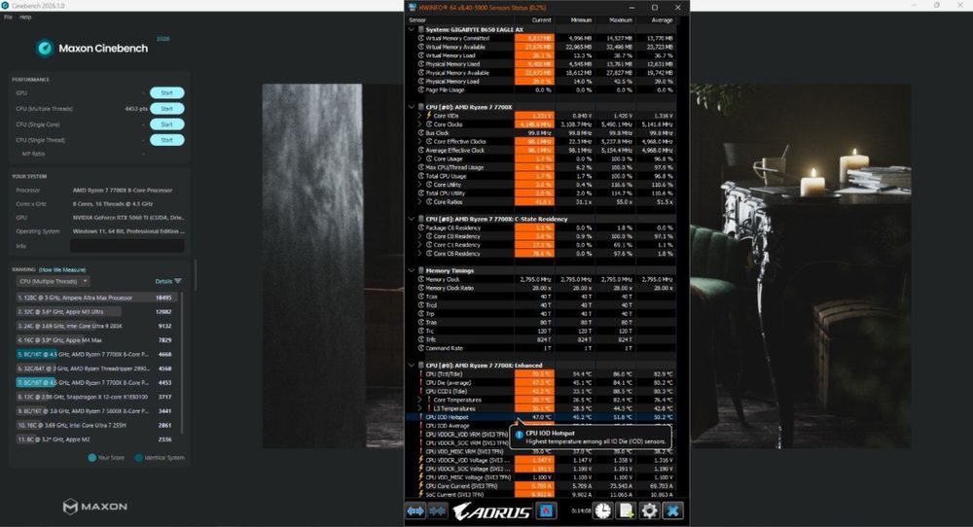Click the shrink-view arrows icon in HWiNFO toolbar
Screen dimensions: 973x527
(x=438, y=510)
